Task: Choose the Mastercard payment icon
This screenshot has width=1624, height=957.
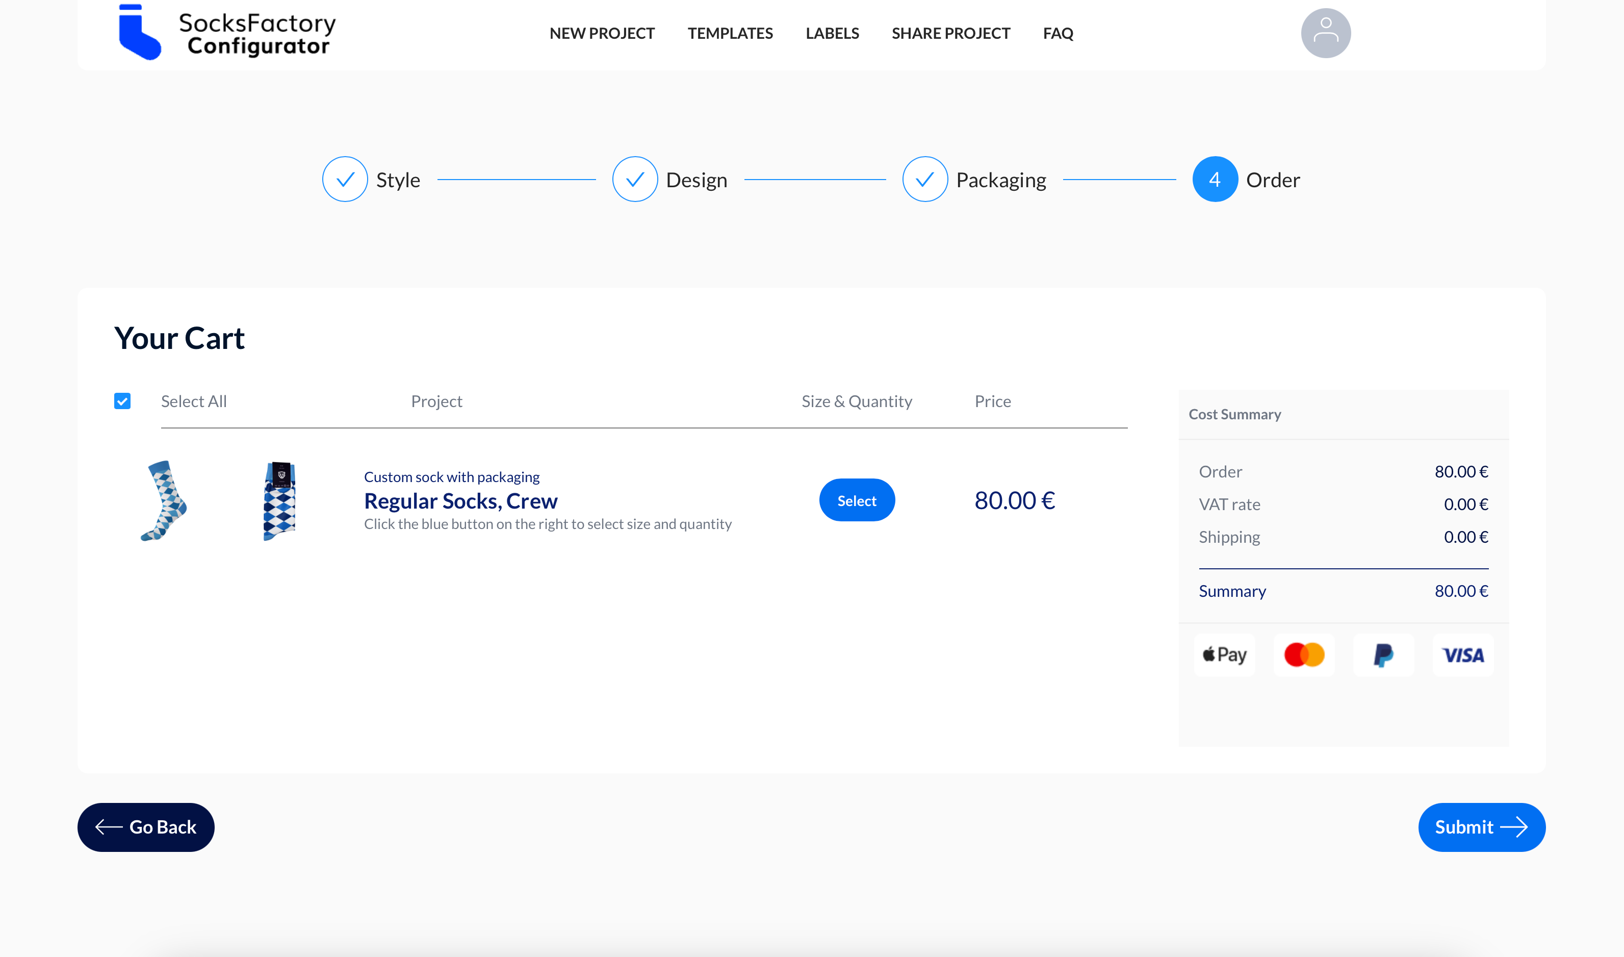Action: [x=1304, y=655]
